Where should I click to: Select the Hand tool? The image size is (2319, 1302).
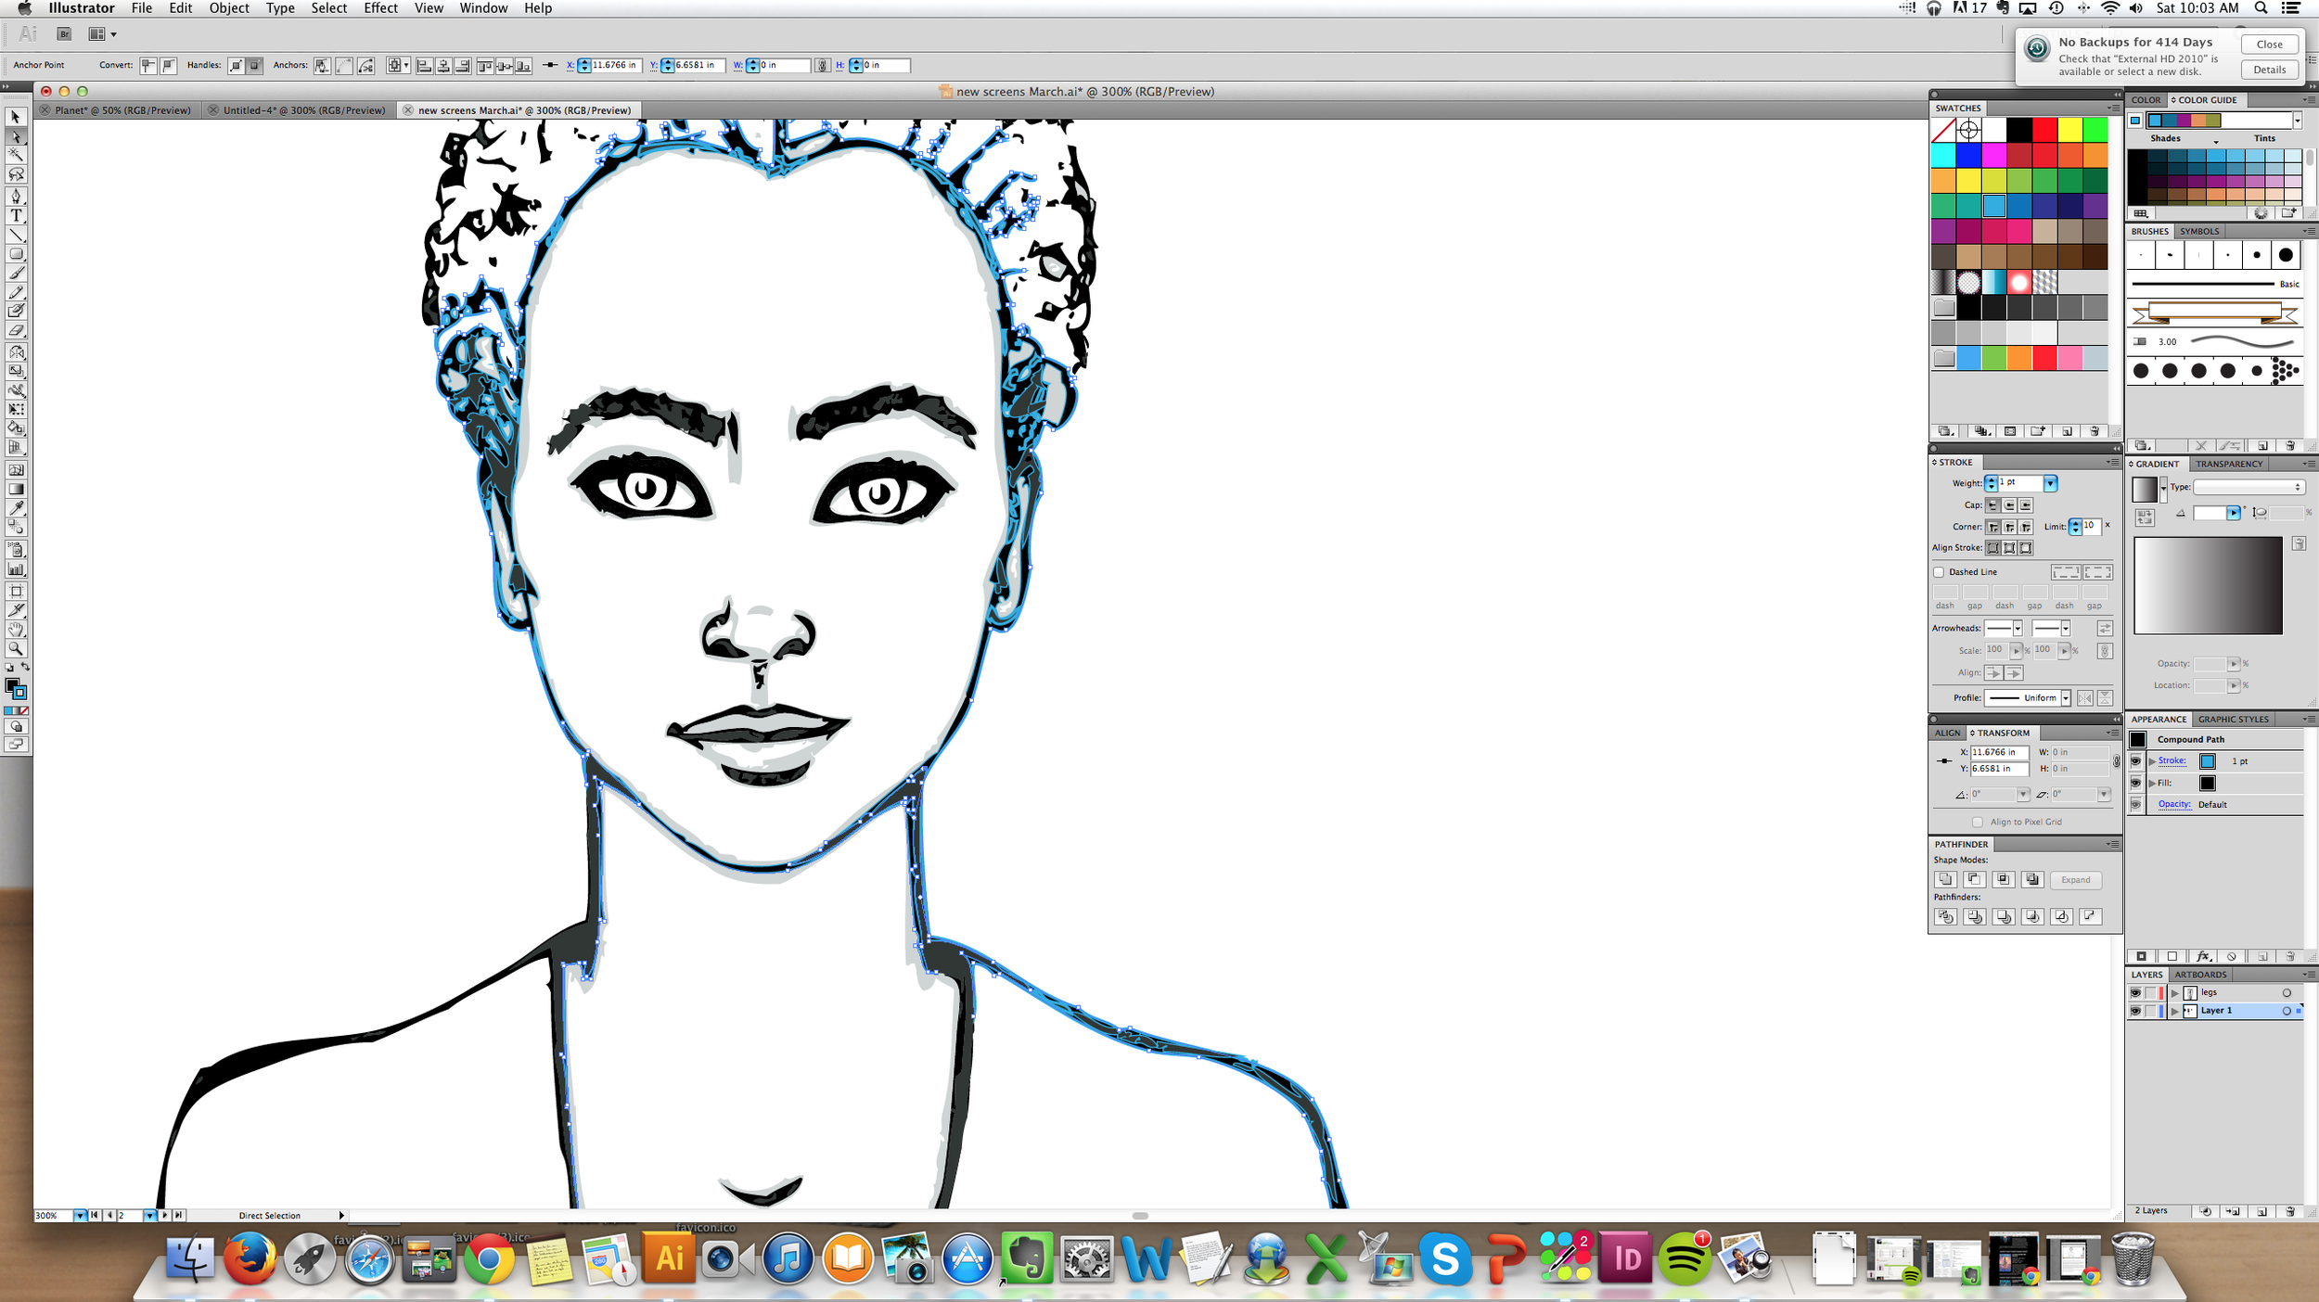(16, 630)
